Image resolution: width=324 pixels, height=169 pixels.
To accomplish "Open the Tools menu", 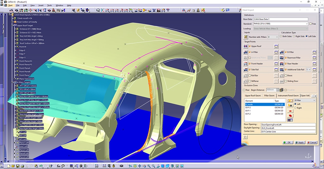I will coord(50,5).
